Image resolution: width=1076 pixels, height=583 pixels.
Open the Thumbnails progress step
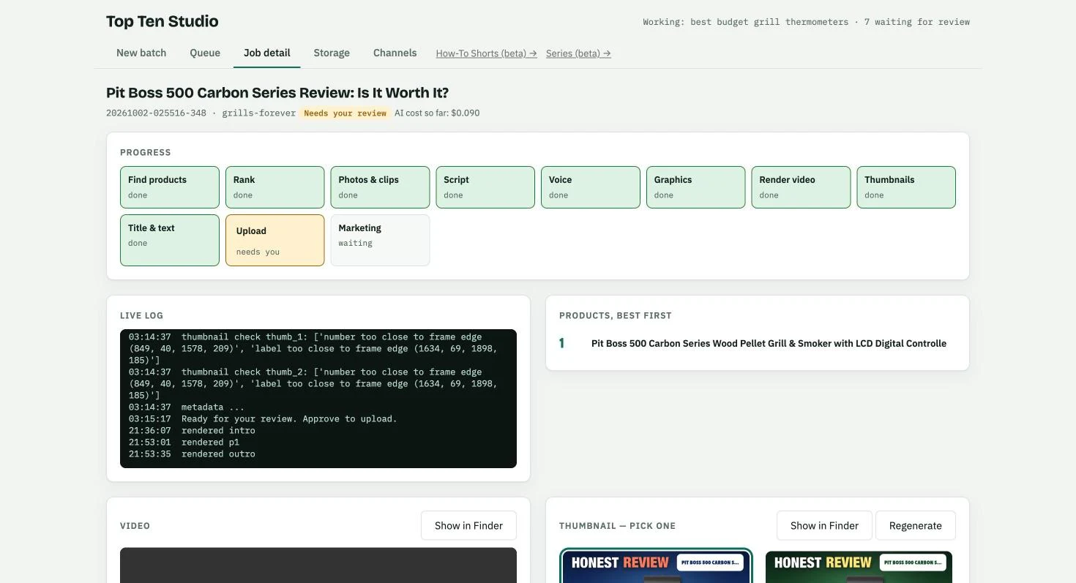click(906, 187)
